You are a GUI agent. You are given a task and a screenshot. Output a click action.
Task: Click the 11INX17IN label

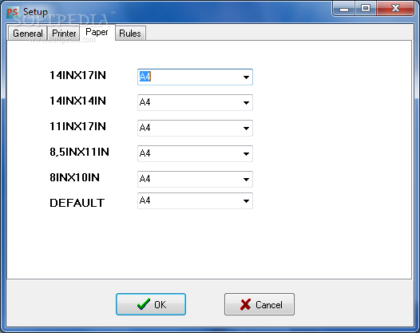point(78,126)
